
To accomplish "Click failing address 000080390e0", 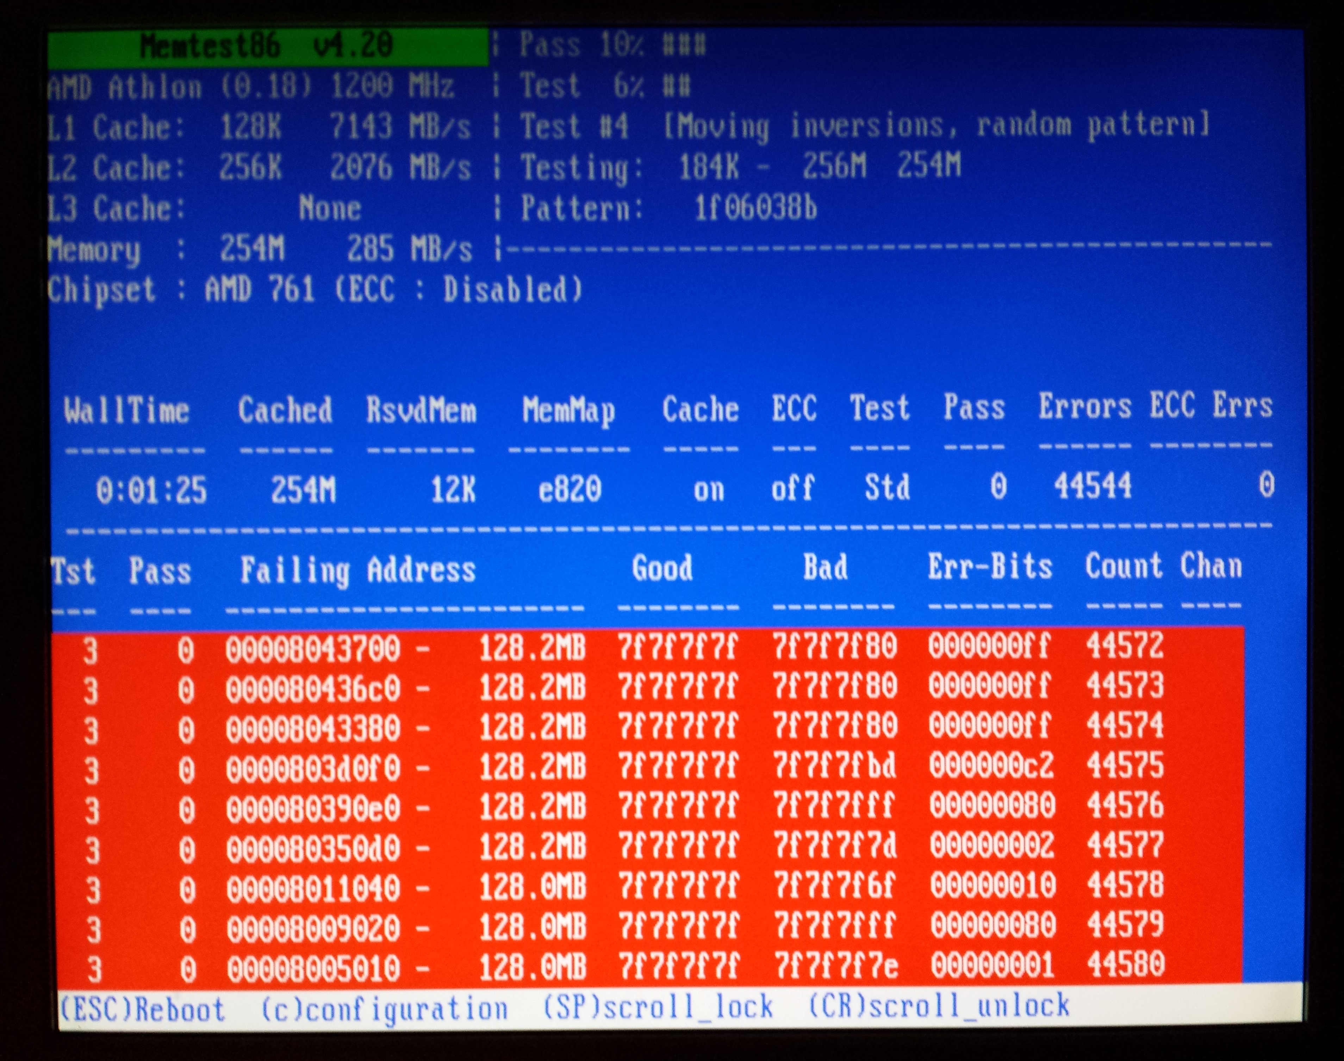I will coord(313,810).
